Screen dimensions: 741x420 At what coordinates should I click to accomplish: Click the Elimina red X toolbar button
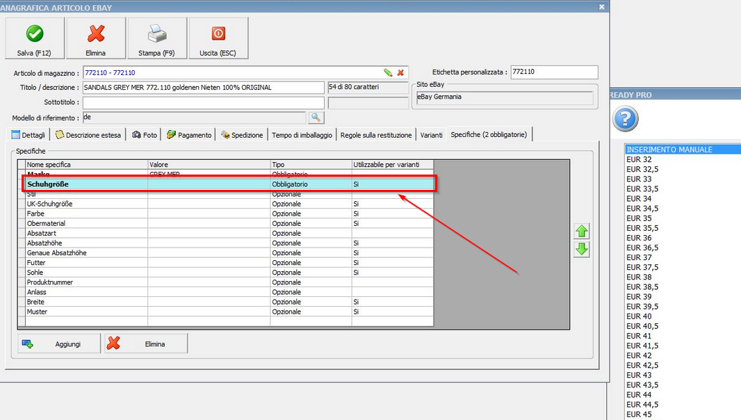(x=96, y=38)
